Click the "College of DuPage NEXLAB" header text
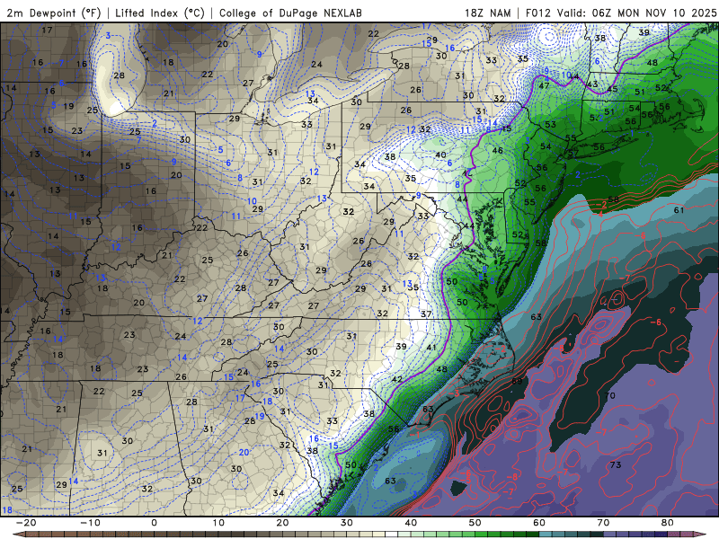 (290, 13)
